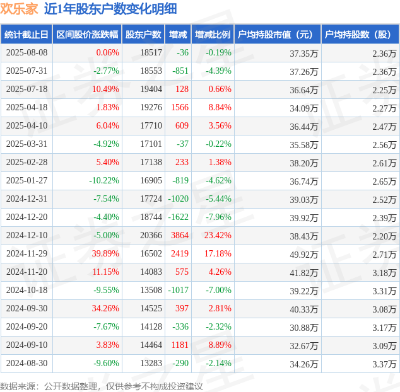Select the date cell 2025-03-31
The image size is (400, 392).
(x=26, y=144)
